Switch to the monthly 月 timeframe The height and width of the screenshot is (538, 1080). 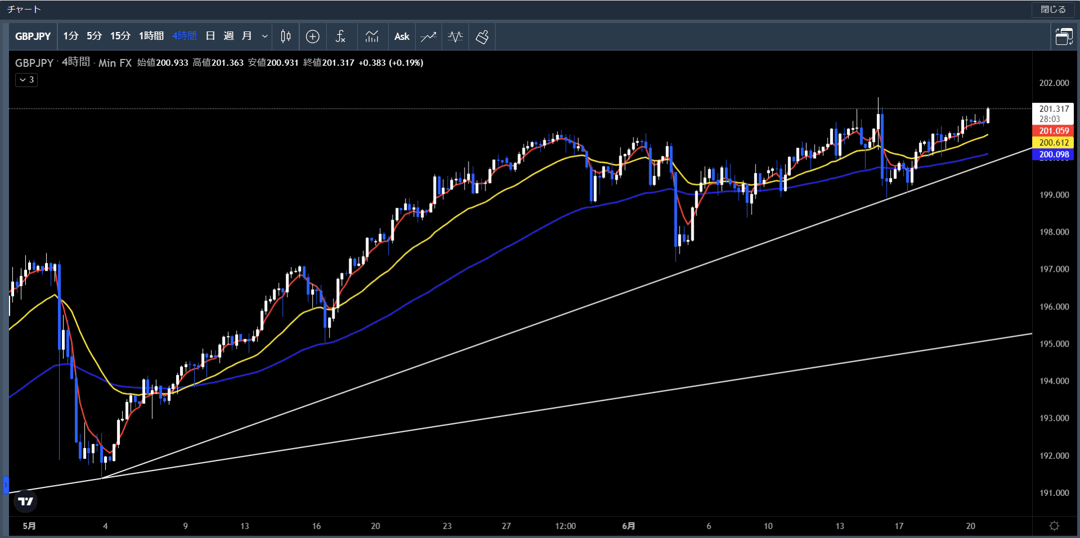[246, 36]
